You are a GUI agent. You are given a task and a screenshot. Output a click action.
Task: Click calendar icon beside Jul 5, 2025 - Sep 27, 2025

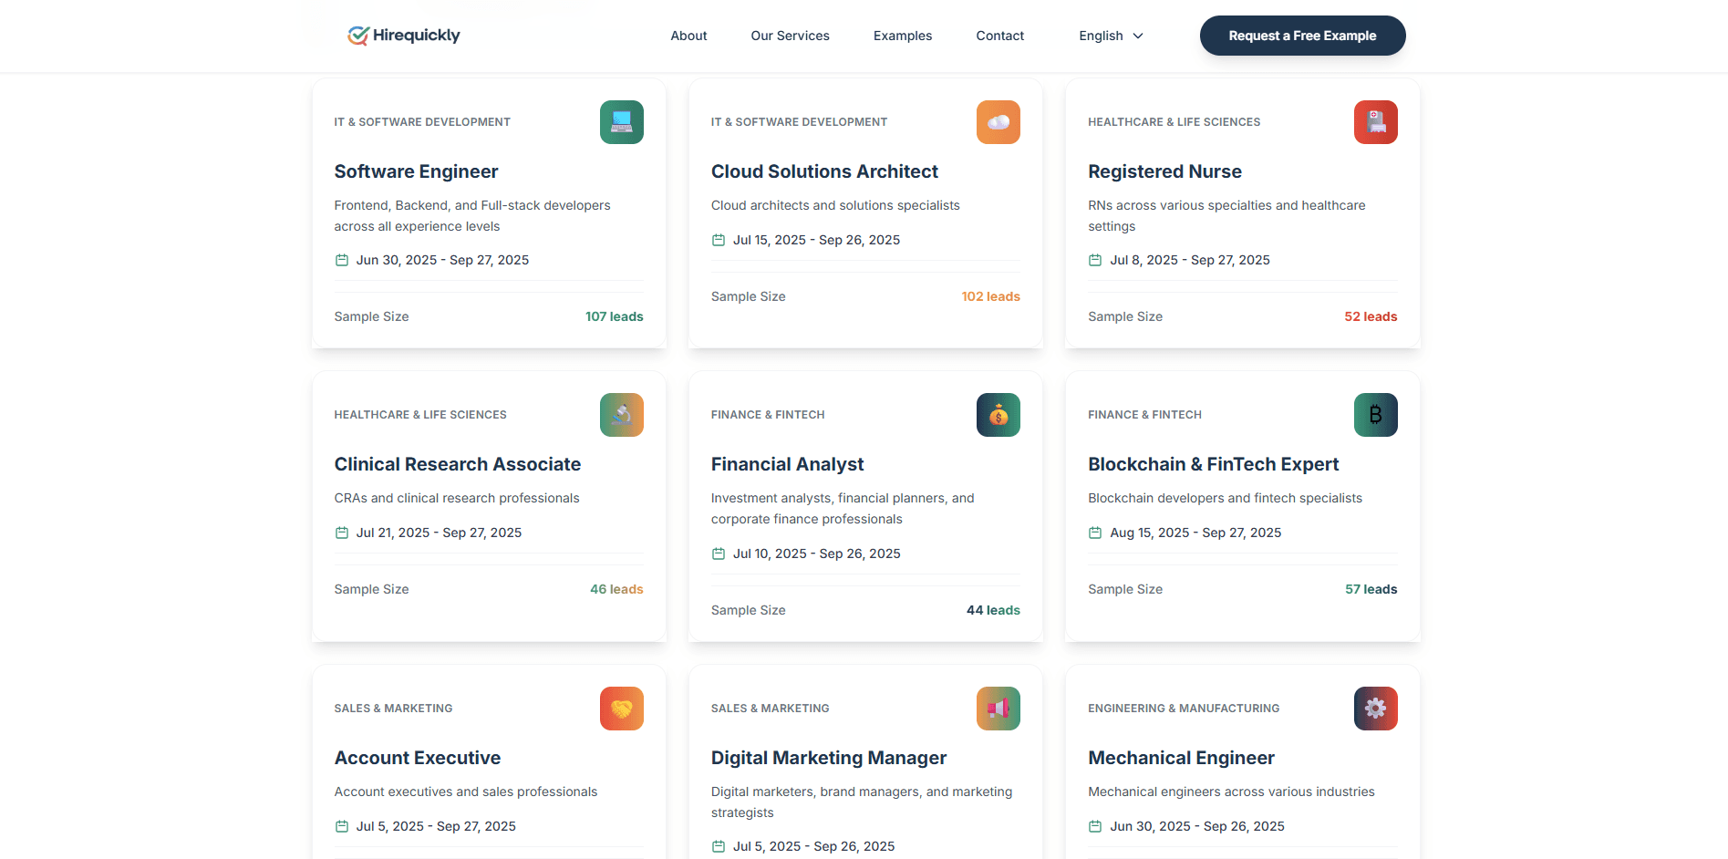pyautogui.click(x=342, y=826)
